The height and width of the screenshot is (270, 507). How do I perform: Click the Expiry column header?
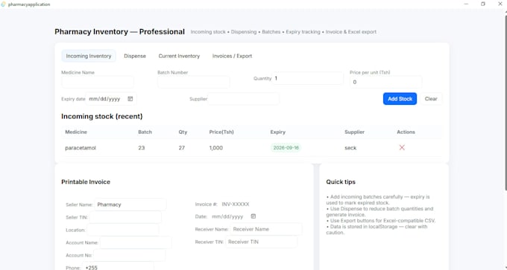[x=278, y=132]
